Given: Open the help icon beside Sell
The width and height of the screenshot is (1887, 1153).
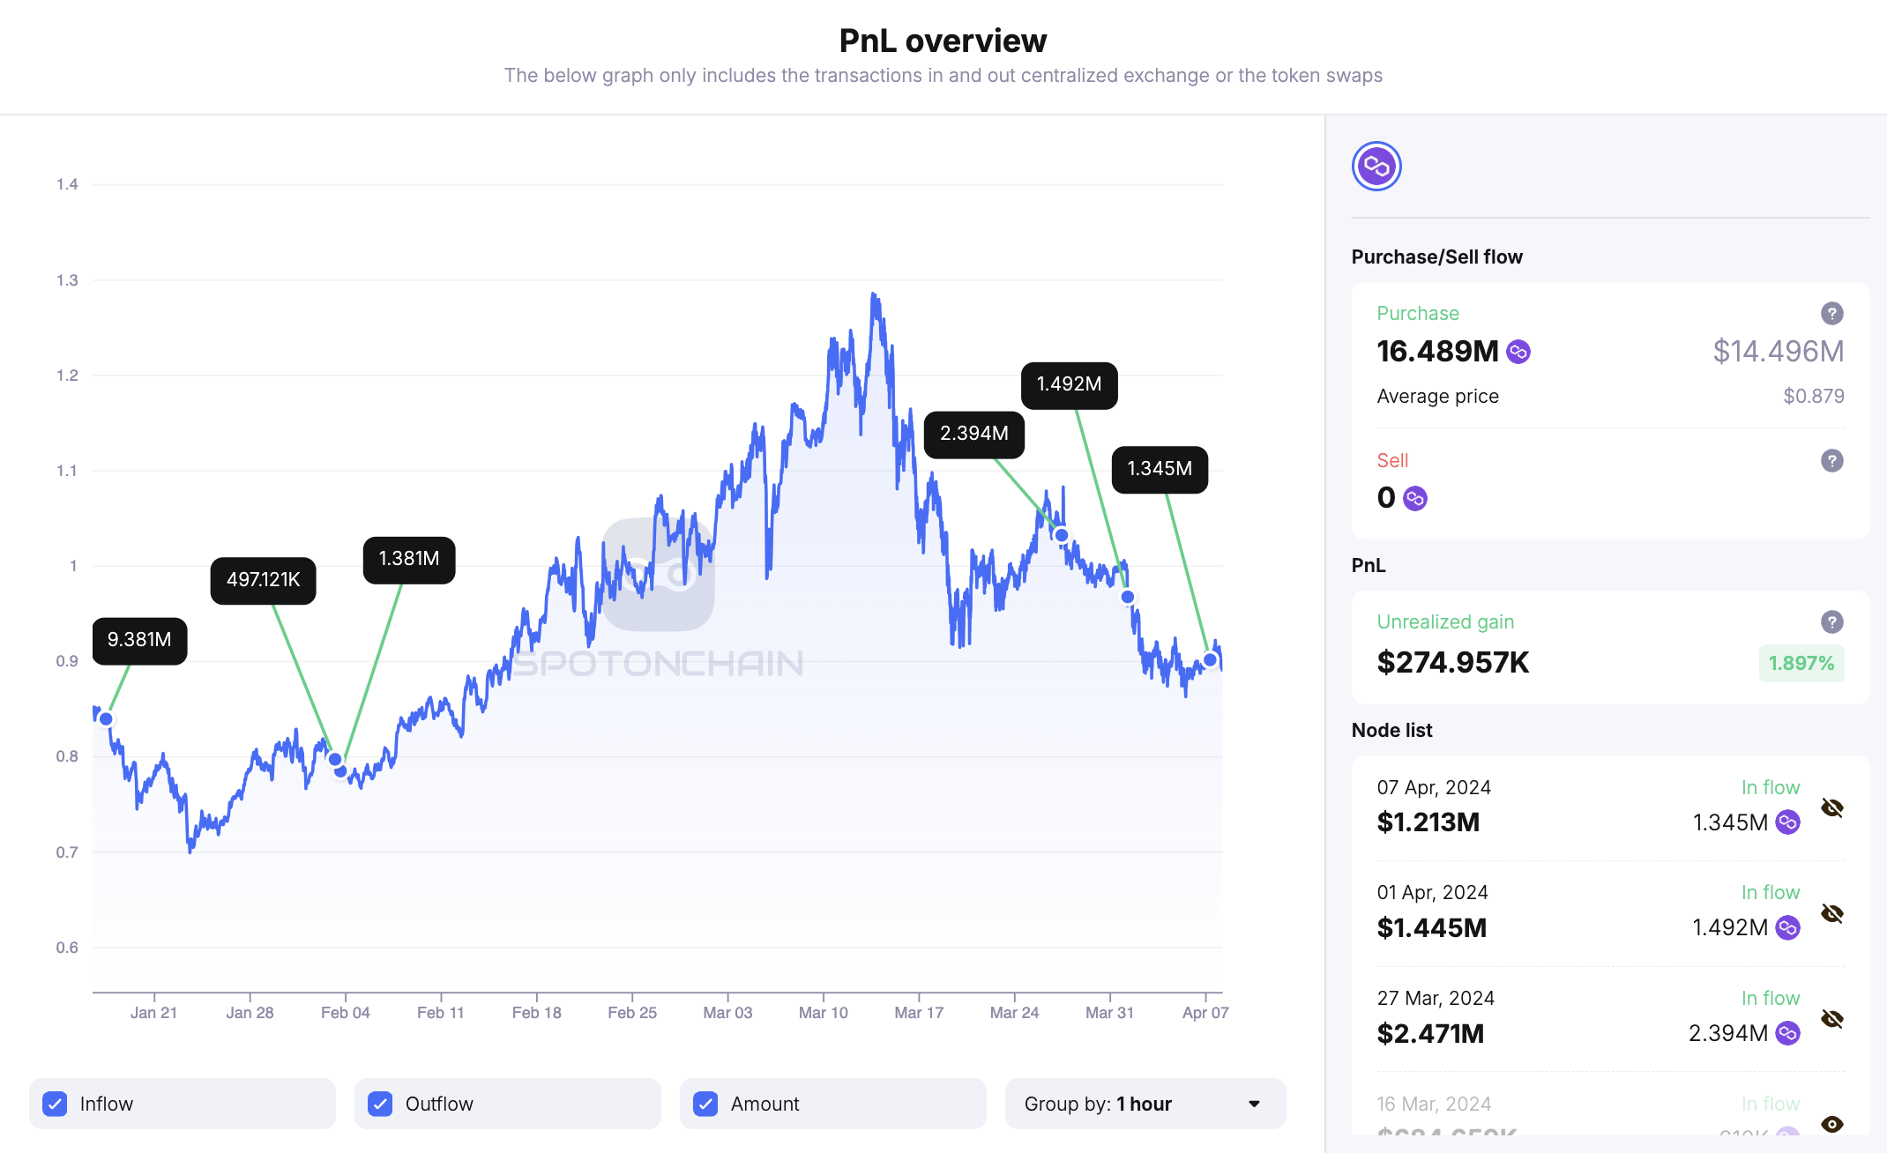Looking at the screenshot, I should point(1831,460).
